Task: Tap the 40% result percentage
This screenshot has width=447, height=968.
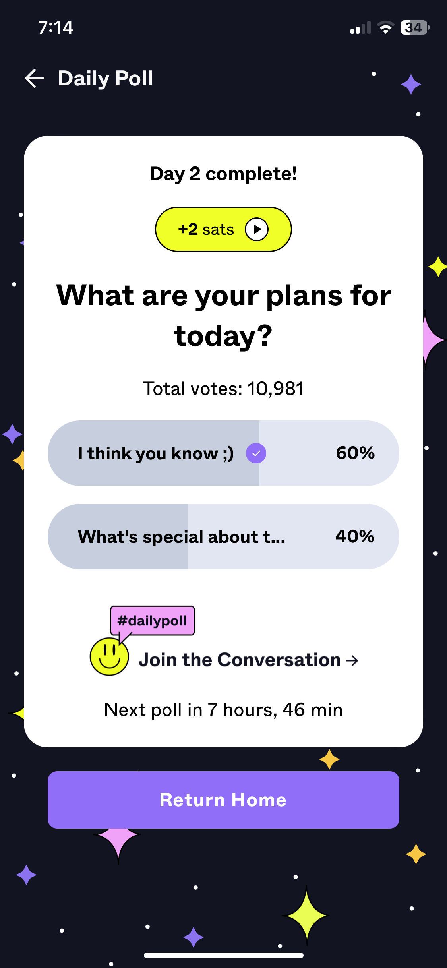Action: click(355, 536)
